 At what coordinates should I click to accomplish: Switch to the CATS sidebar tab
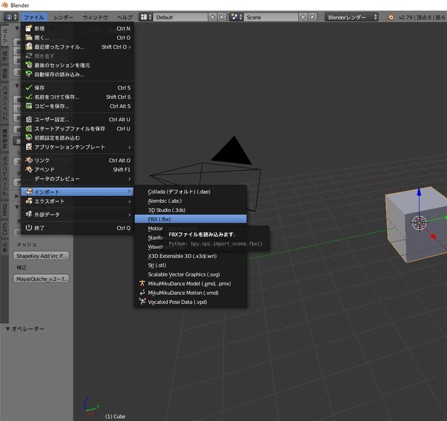pos(4,229)
